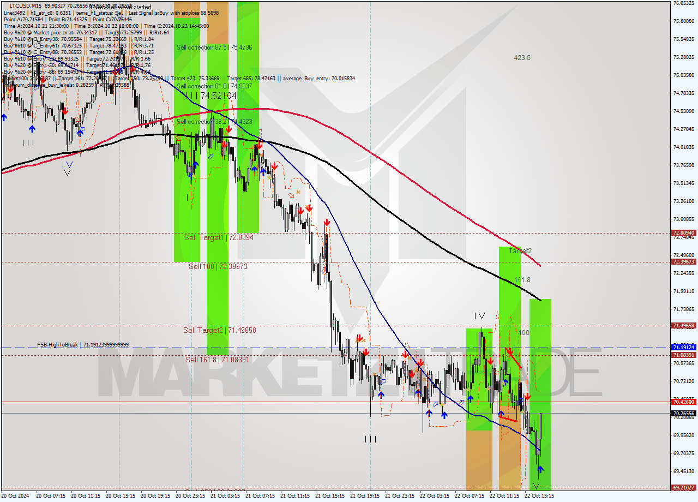The height and width of the screenshot is (502, 698).
Task: Click 73.26100 on the price axis
Action: coord(683,201)
